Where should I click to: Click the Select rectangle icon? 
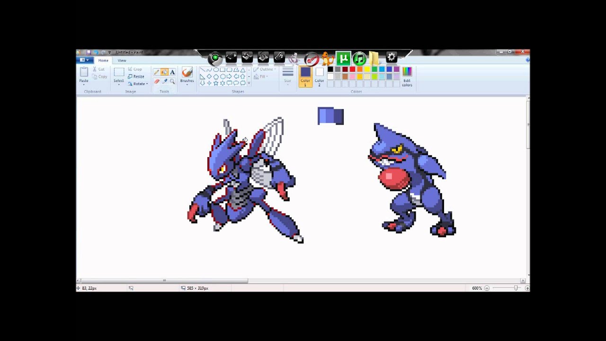coord(119,72)
